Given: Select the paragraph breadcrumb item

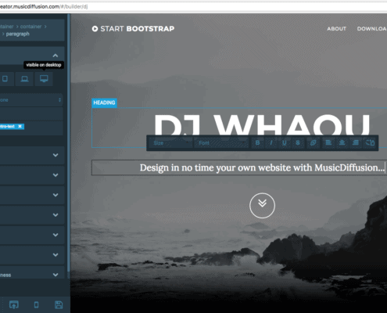Looking at the screenshot, I should tap(17, 34).
